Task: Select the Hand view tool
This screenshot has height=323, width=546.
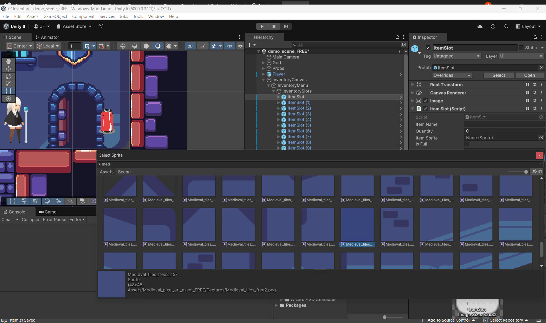Action: [9, 61]
